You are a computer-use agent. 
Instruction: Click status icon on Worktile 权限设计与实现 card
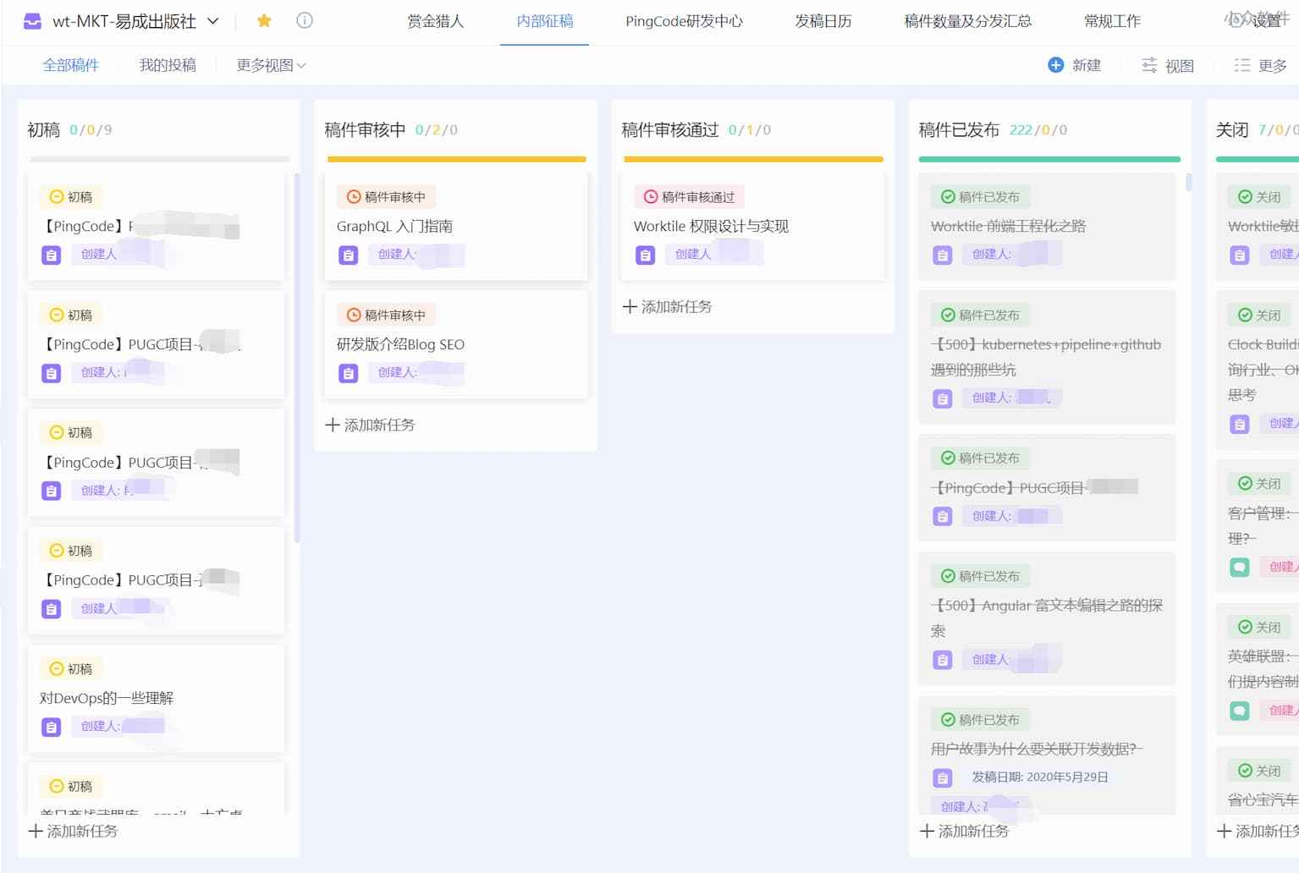pos(651,197)
